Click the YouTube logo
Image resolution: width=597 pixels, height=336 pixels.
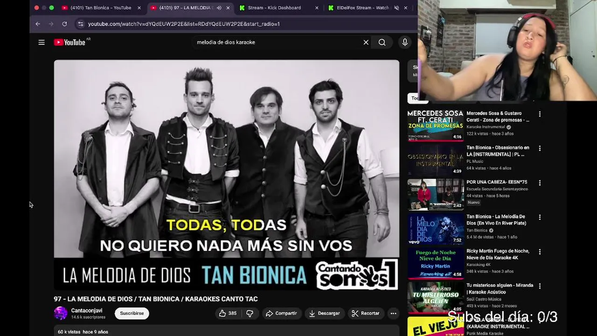(x=69, y=42)
